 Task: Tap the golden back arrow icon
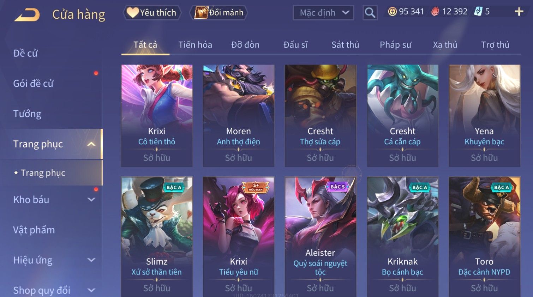pos(27,15)
